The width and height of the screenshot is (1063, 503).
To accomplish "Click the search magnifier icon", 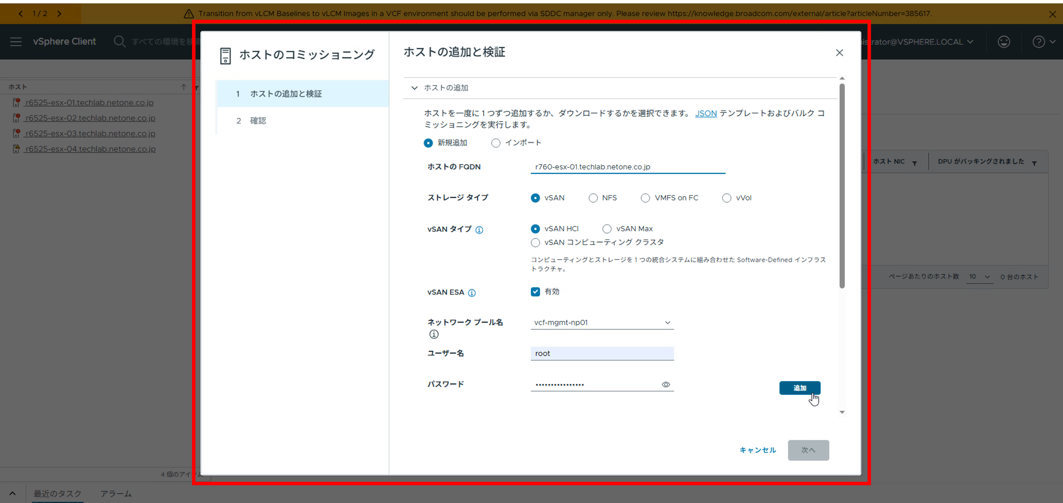I will tap(119, 41).
